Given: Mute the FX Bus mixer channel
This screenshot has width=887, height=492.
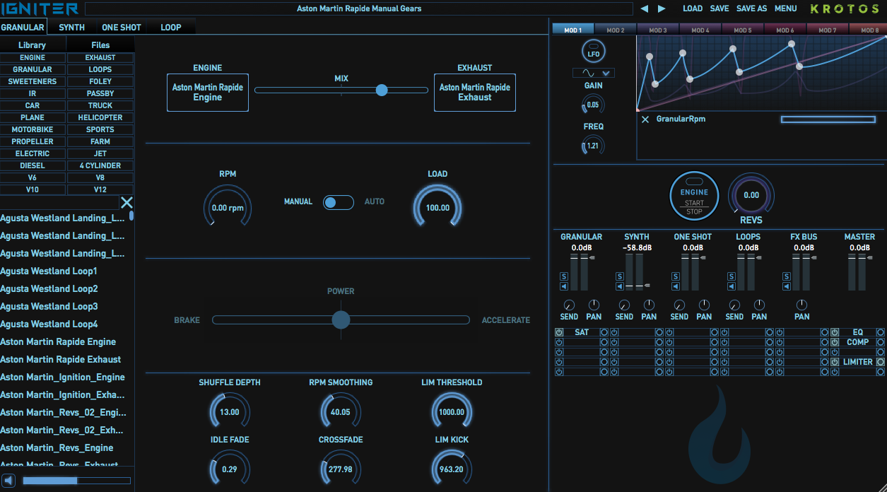Looking at the screenshot, I should coord(787,286).
